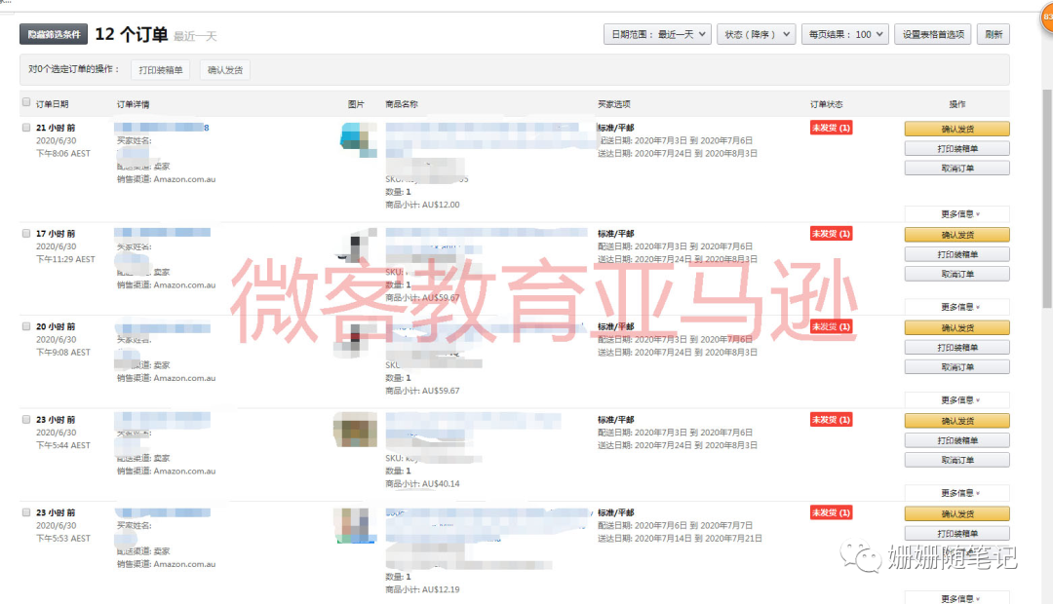1053x604 pixels.
Task: Open the 日期范围 date range dropdown
Action: click(657, 35)
